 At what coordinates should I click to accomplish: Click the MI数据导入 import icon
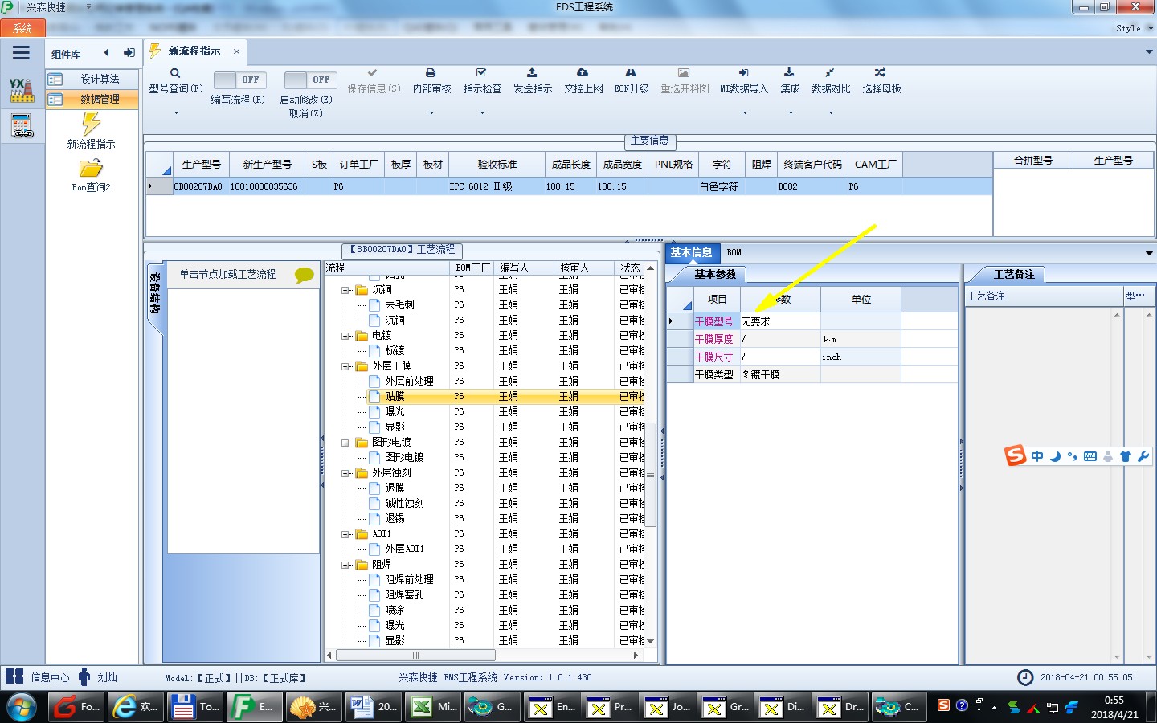(x=743, y=72)
